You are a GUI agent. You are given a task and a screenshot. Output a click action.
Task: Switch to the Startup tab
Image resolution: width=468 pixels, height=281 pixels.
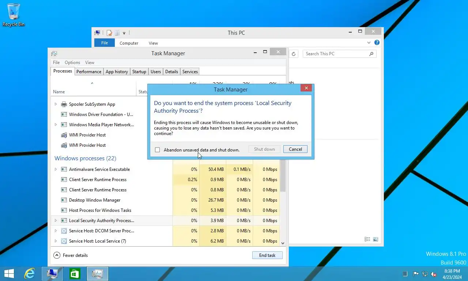point(139,72)
